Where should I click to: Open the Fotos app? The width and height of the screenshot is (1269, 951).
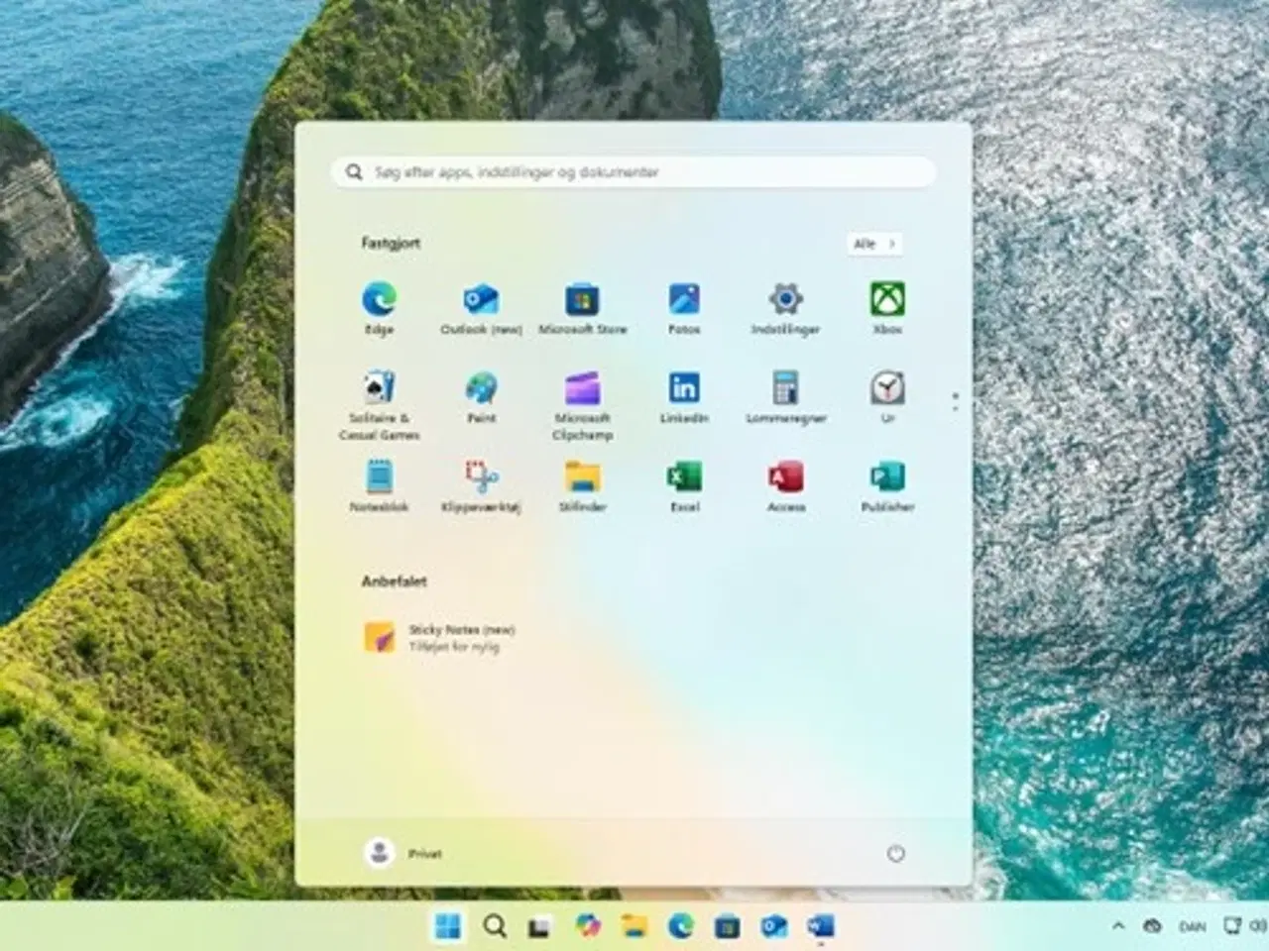point(684,308)
